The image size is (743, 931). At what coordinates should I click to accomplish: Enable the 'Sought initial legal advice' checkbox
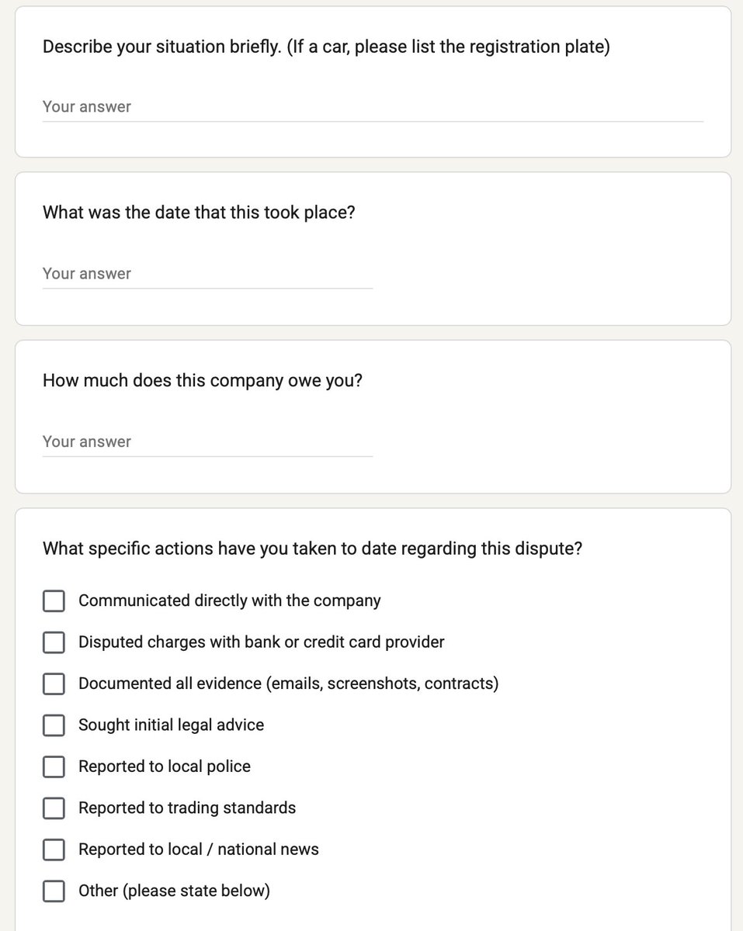pyautogui.click(x=54, y=725)
